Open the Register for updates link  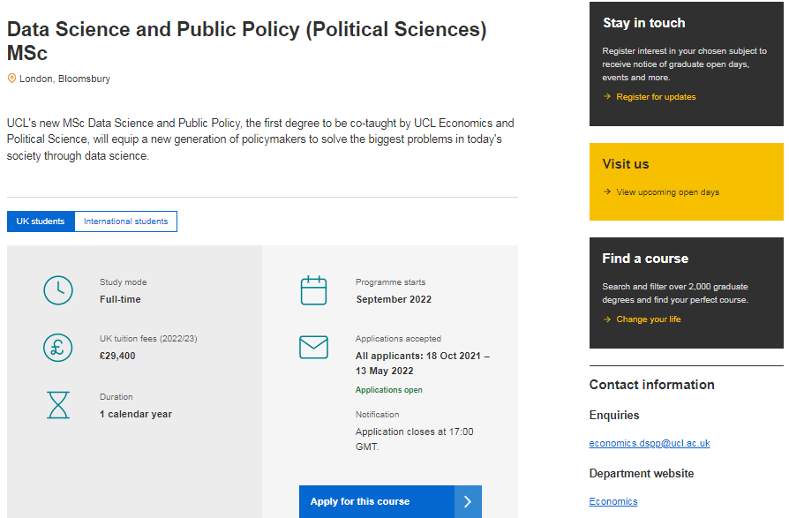[656, 97]
